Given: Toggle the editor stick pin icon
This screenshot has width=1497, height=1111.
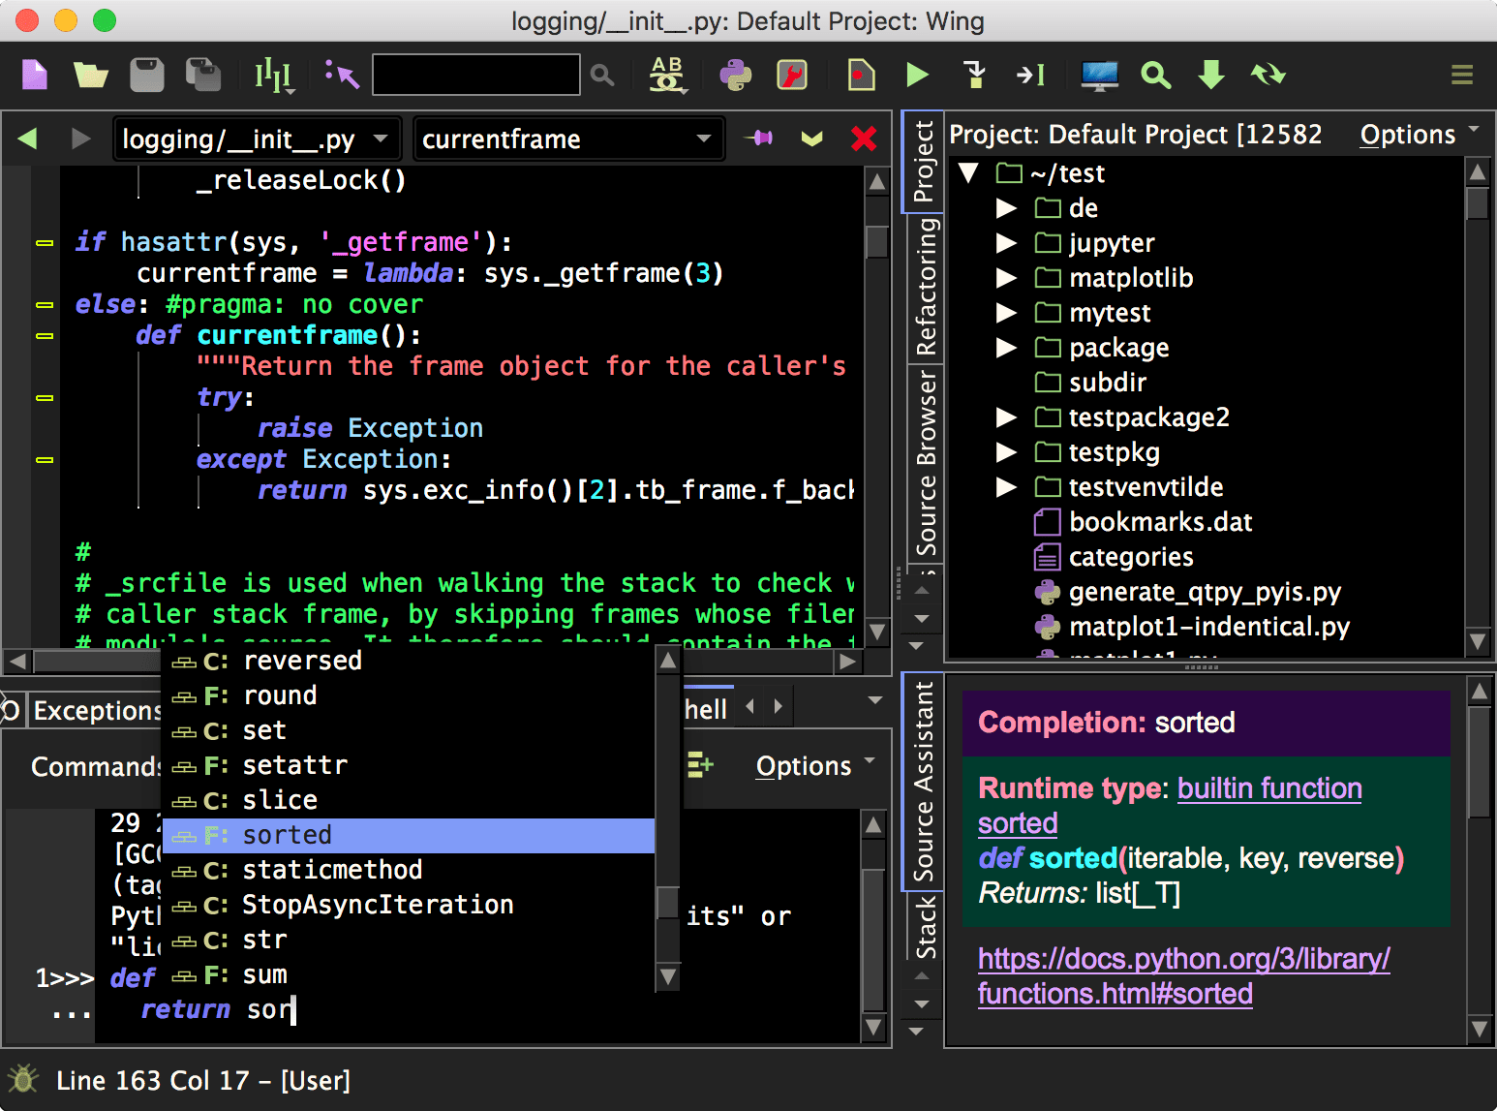Looking at the screenshot, I should (759, 139).
